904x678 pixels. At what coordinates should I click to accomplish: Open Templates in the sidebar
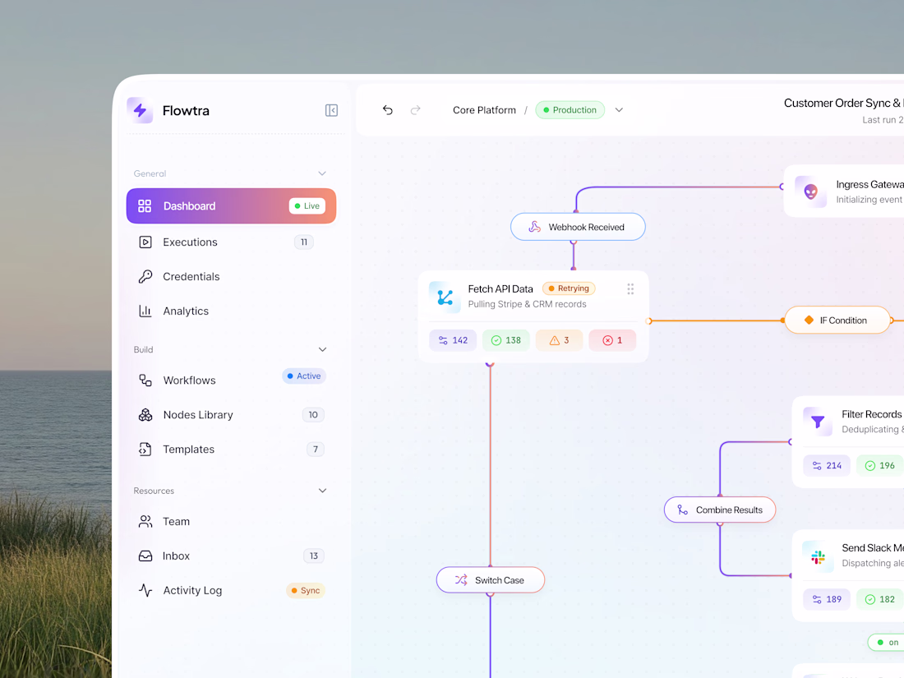[231, 449]
